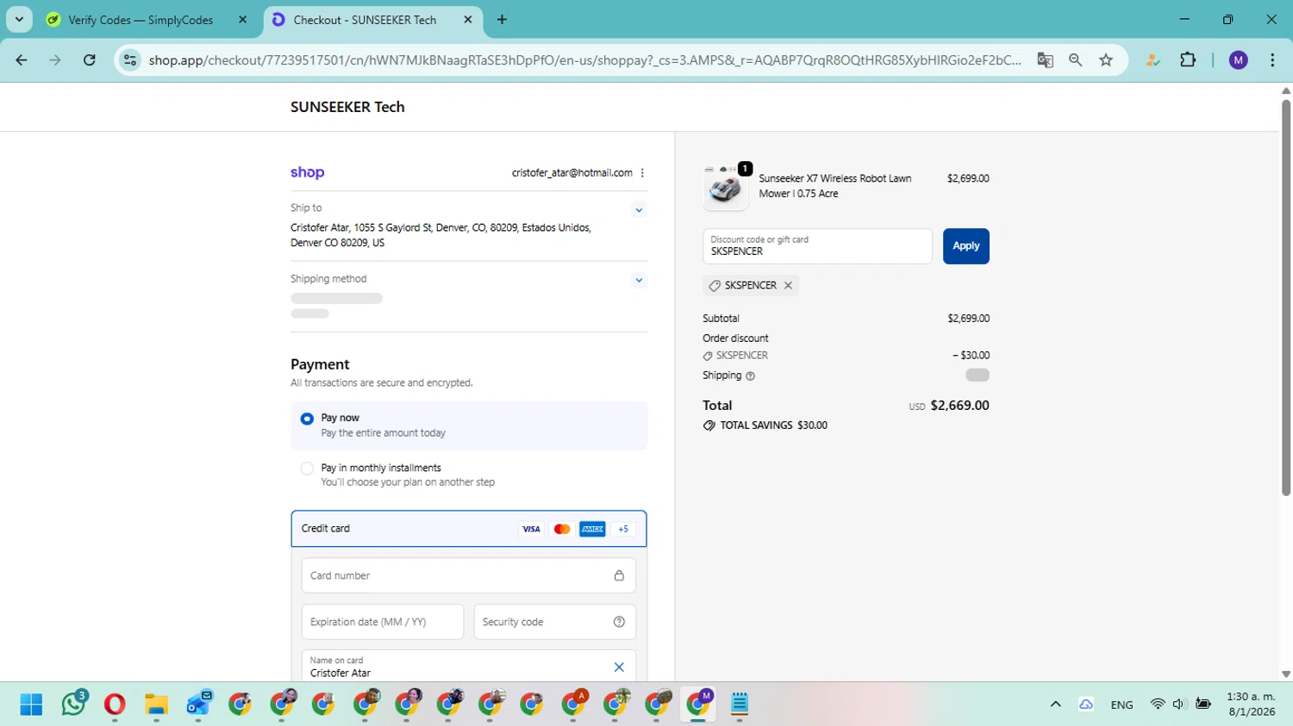Open Outlook from the taskbar

click(x=198, y=704)
